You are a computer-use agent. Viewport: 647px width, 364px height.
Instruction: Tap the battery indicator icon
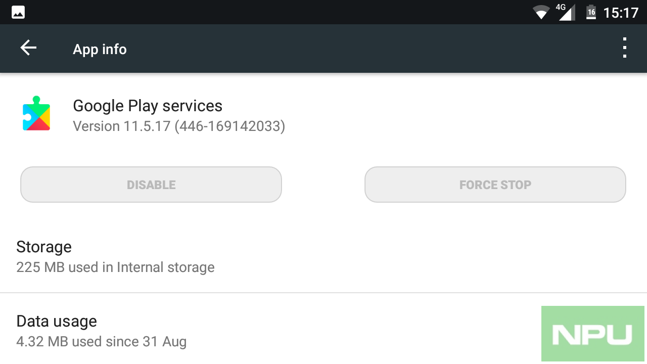click(591, 12)
